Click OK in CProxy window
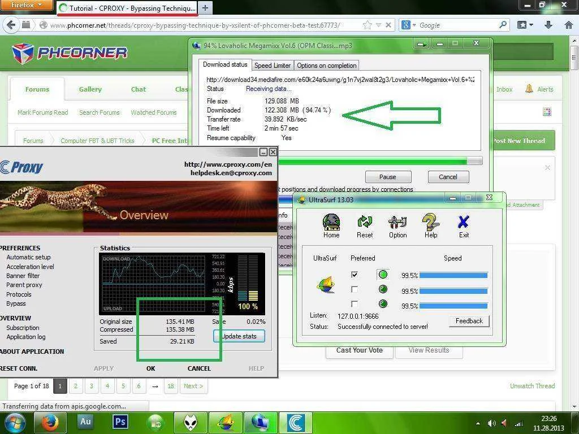 (x=150, y=368)
